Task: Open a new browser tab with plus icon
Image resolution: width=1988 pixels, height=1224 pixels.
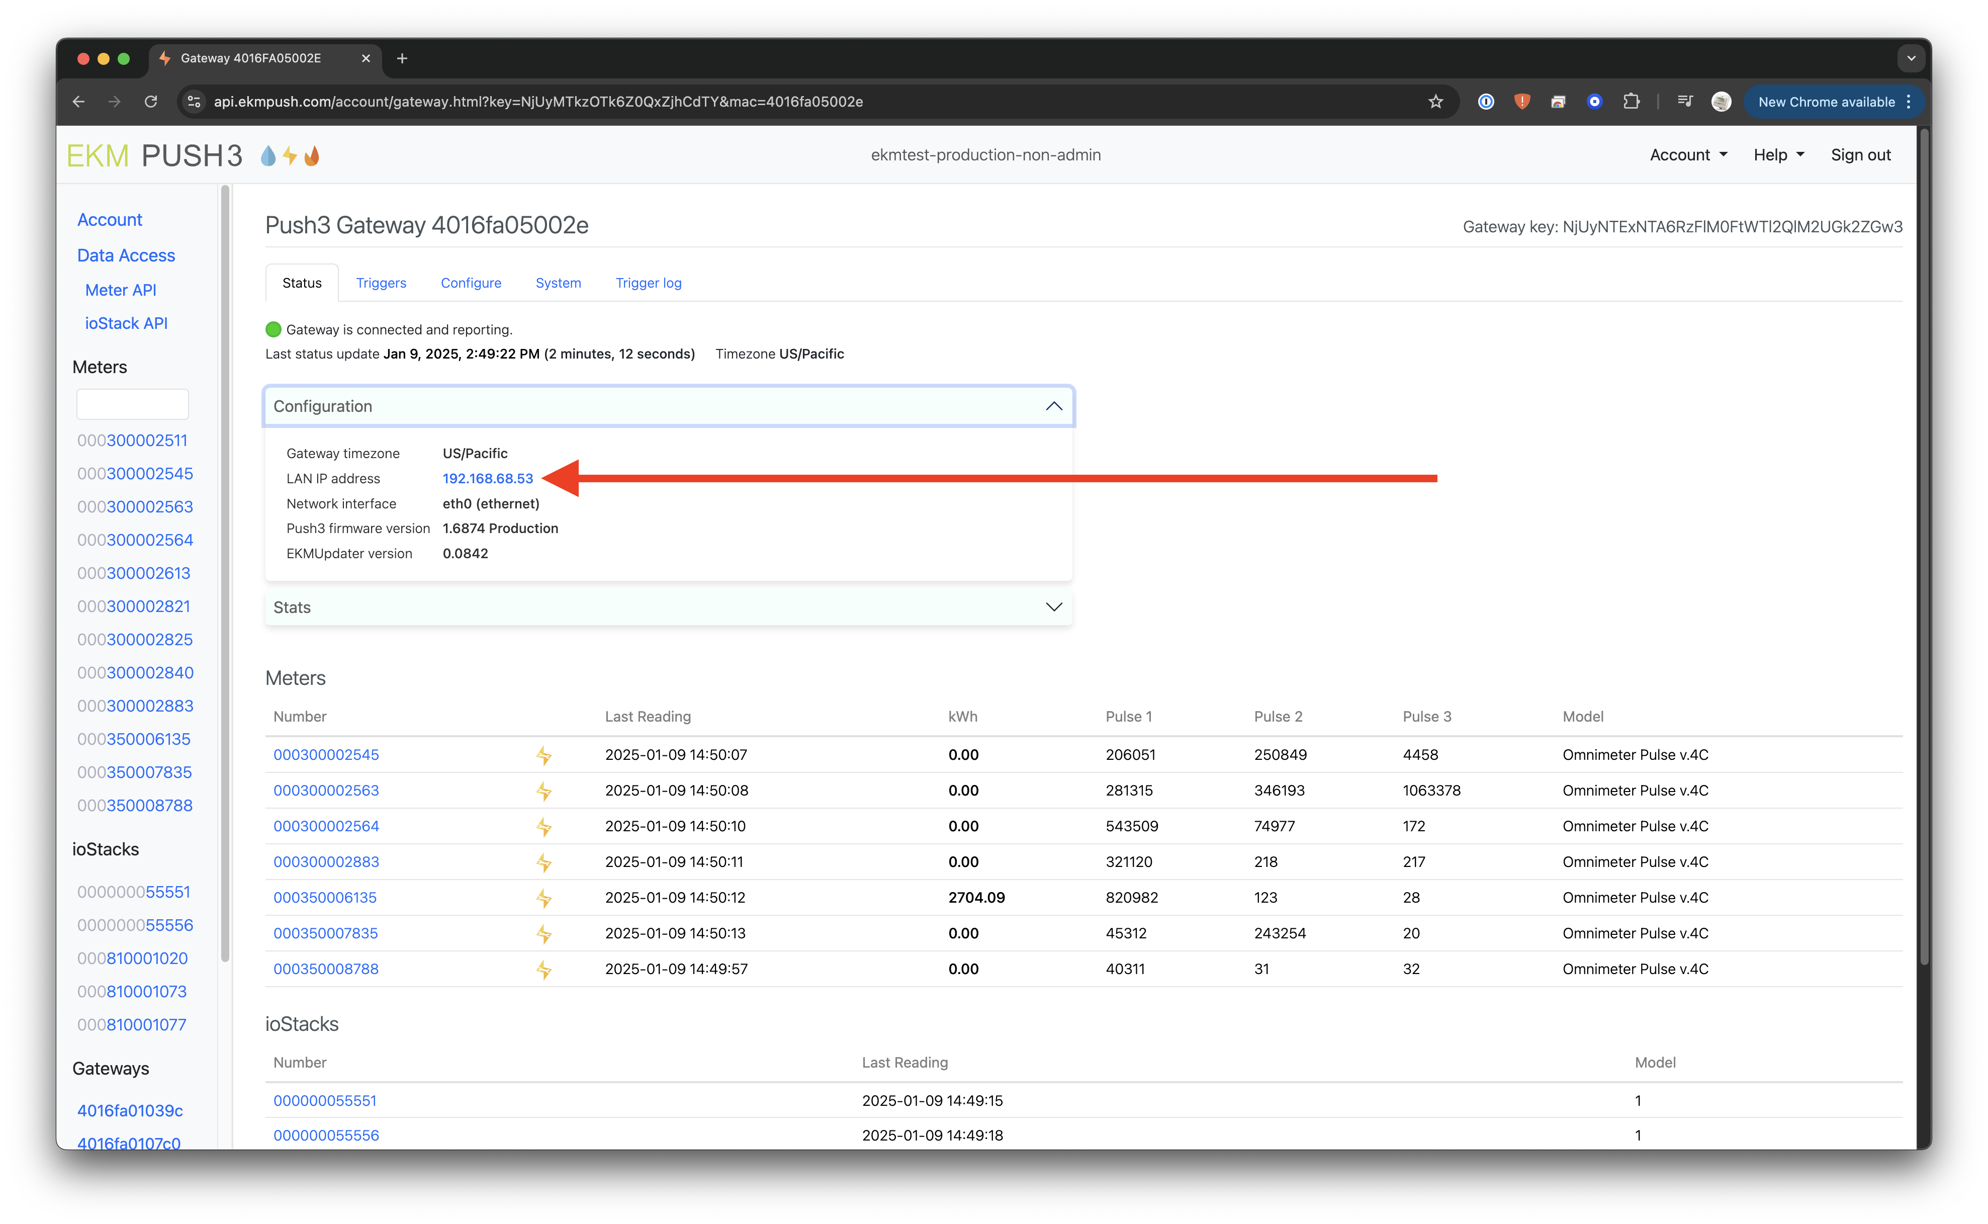Action: (x=402, y=58)
